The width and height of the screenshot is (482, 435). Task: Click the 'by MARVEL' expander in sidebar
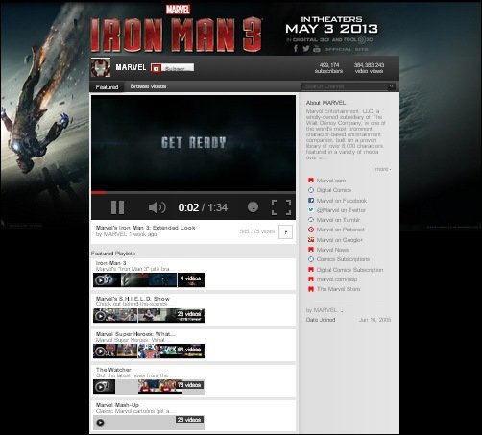[325, 310]
